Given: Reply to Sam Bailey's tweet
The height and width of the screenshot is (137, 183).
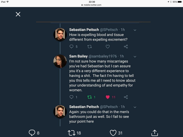Looking at the screenshot, I should 72,97.
